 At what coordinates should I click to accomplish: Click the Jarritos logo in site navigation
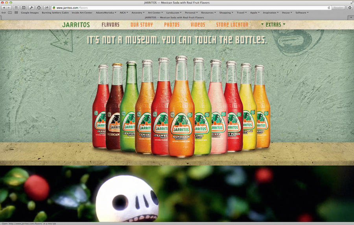pyautogui.click(x=76, y=25)
